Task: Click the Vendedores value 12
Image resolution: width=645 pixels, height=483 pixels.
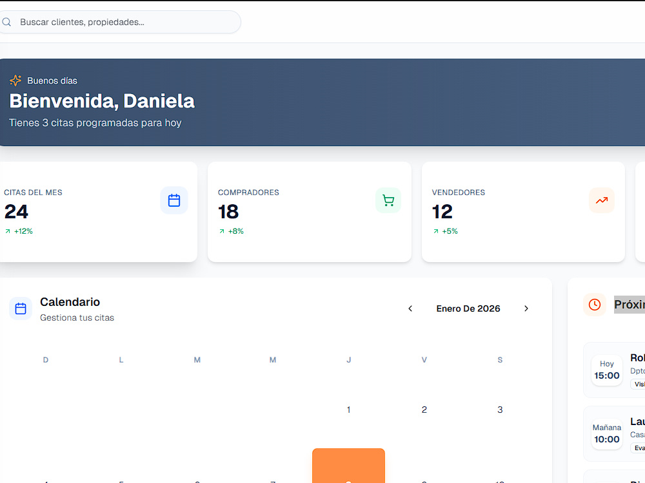Action: coord(442,212)
